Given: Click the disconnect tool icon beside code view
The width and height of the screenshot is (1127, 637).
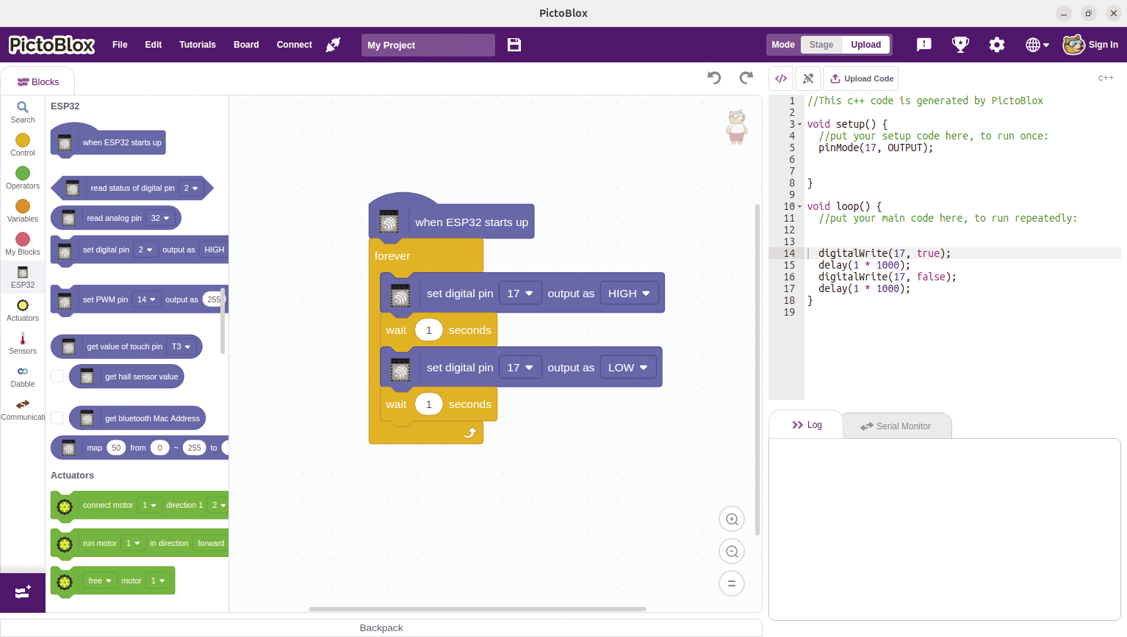Looking at the screenshot, I should [x=808, y=79].
